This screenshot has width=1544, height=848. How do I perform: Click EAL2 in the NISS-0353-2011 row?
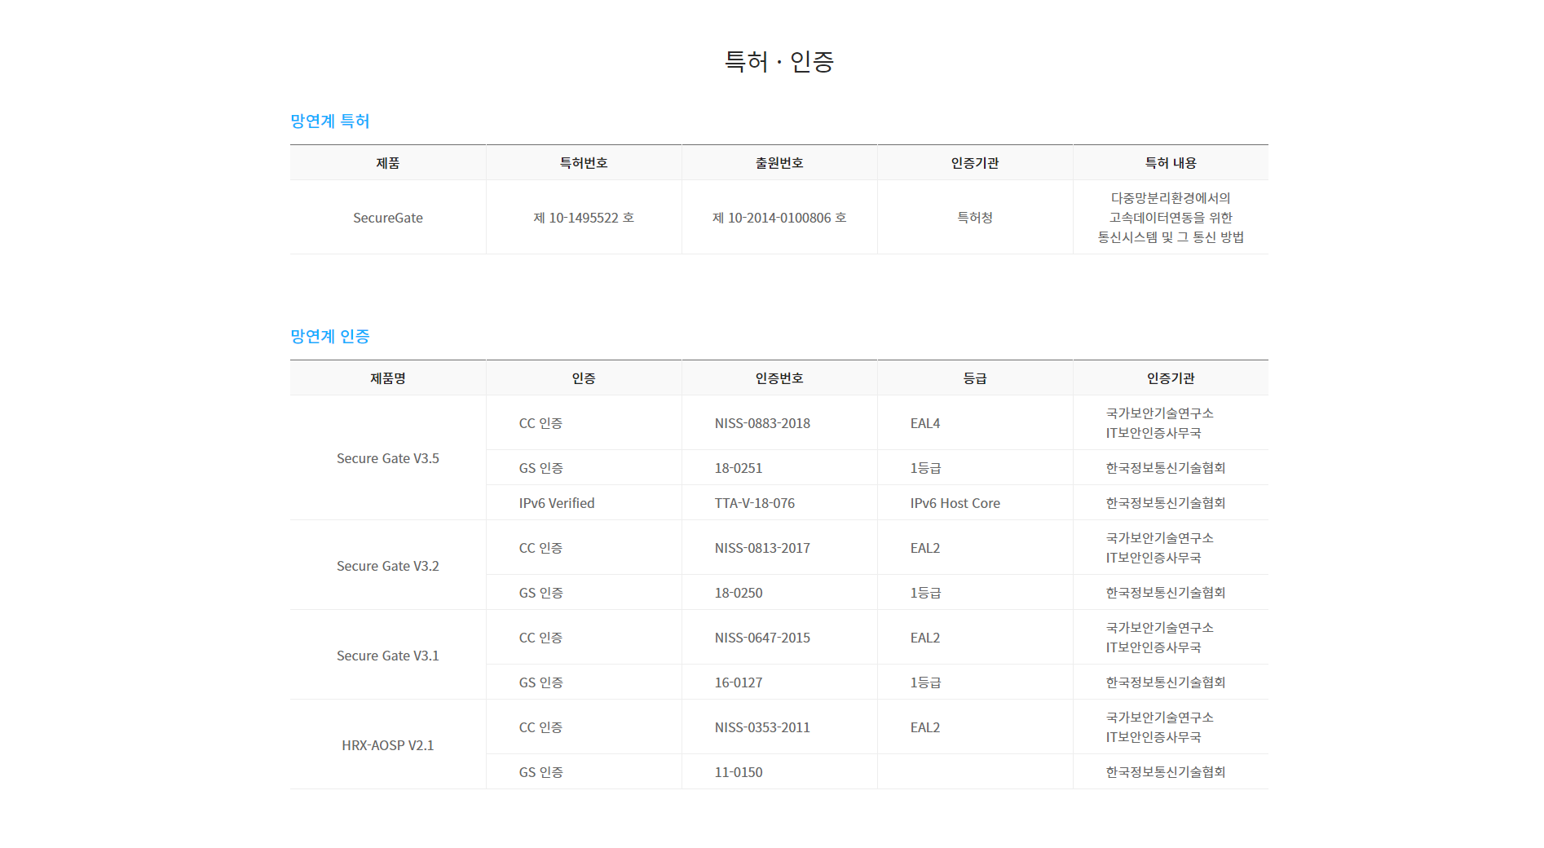925,727
